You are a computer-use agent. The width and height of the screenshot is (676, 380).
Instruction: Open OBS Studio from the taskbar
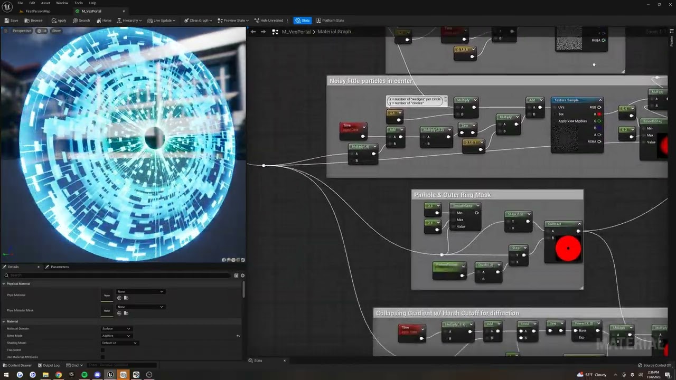pyautogui.click(x=149, y=375)
